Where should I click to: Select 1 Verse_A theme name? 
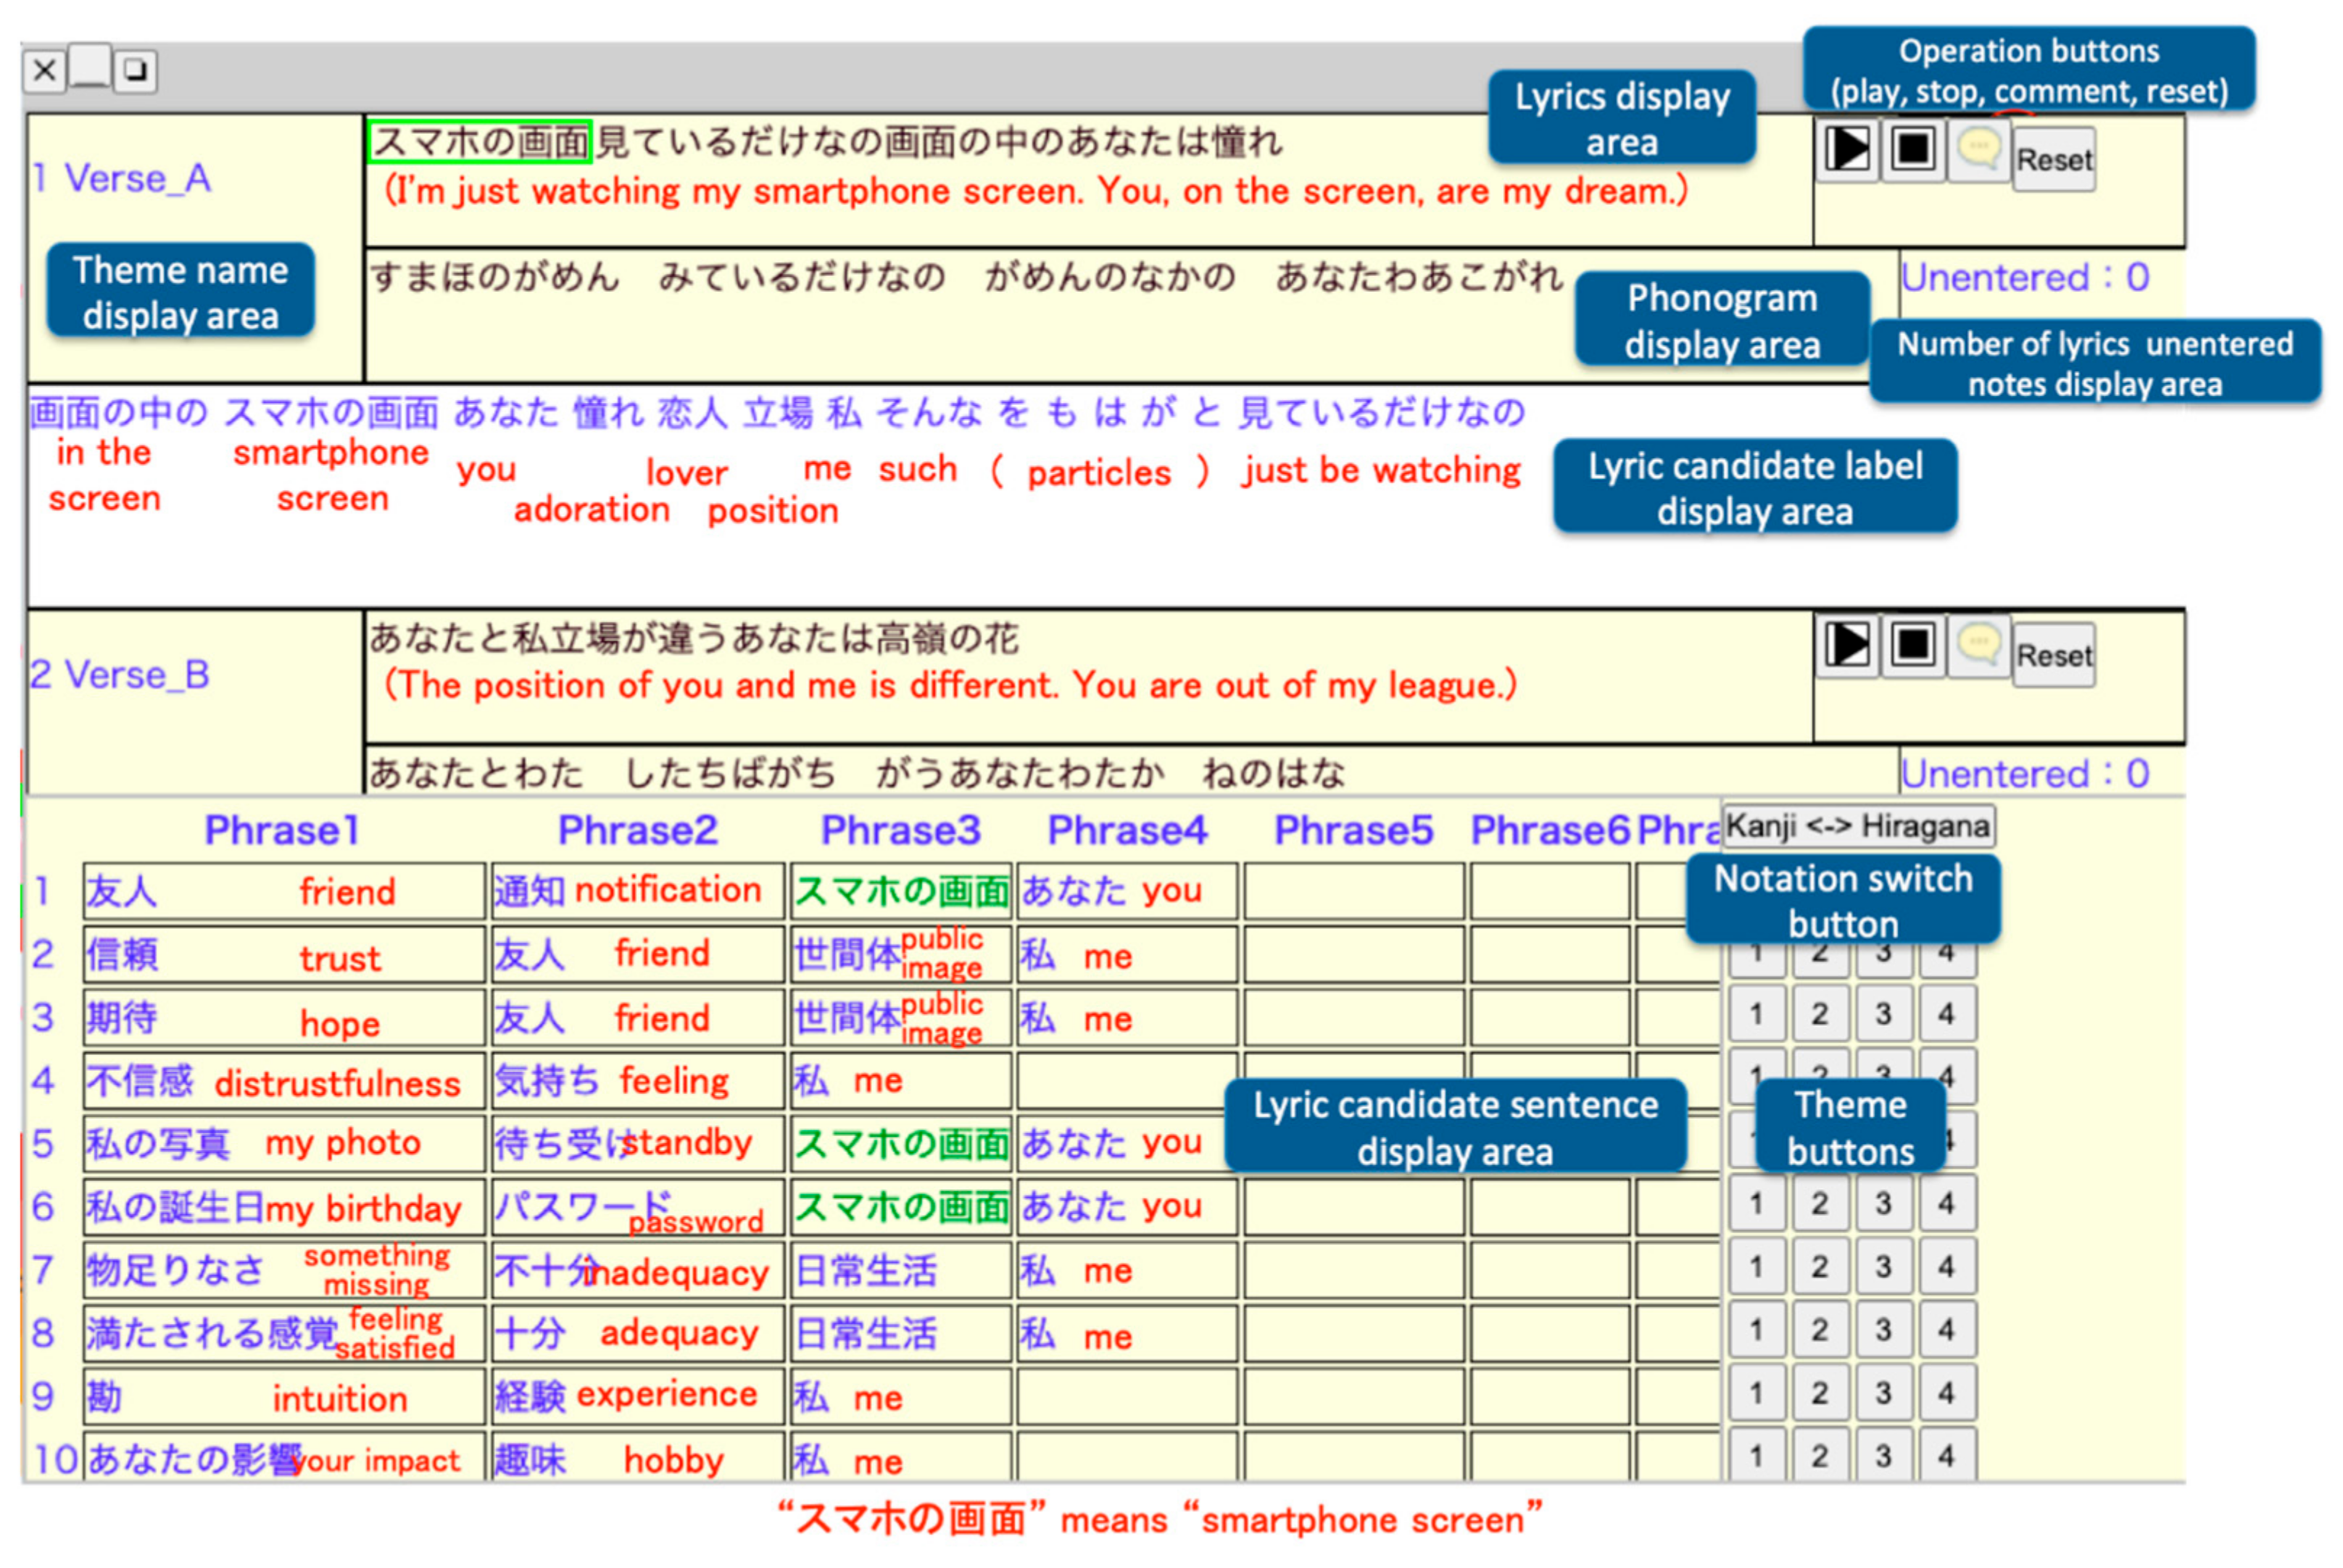122,179
